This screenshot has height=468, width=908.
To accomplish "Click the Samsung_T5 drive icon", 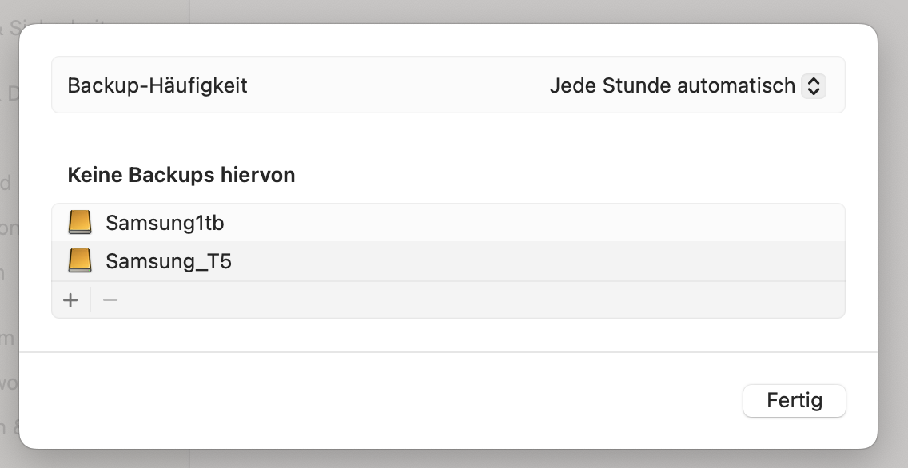I will 80,261.
